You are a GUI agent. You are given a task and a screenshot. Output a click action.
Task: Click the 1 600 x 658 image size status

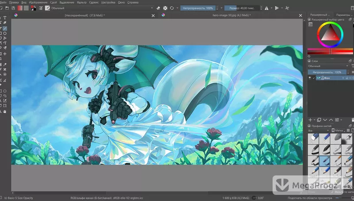[x=236, y=198]
